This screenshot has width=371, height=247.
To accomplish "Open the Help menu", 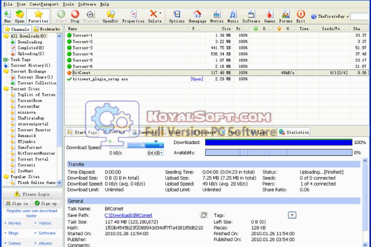I will point(105,4).
